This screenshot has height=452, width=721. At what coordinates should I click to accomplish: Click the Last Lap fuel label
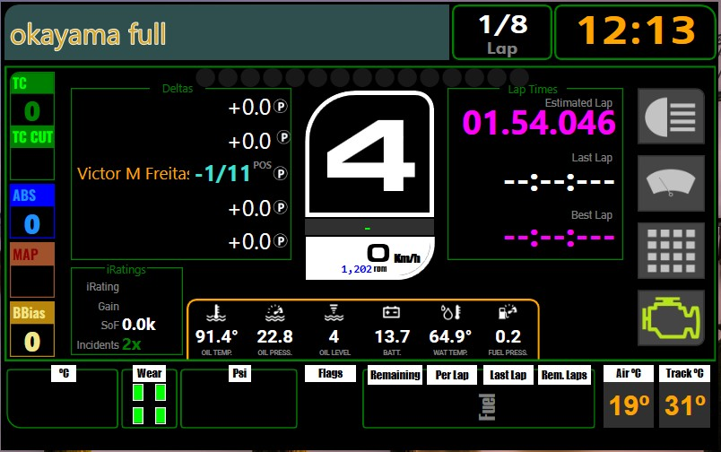tap(508, 375)
